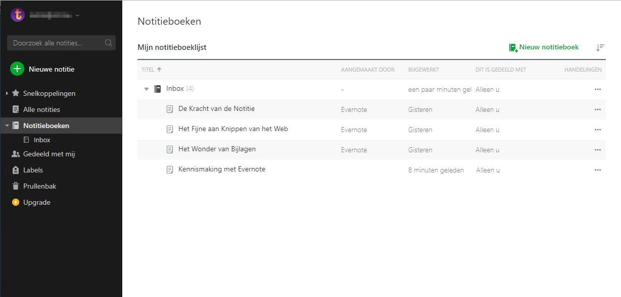This screenshot has height=297, width=621.
Task: Open the sort options icon
Action: pyautogui.click(x=600, y=47)
